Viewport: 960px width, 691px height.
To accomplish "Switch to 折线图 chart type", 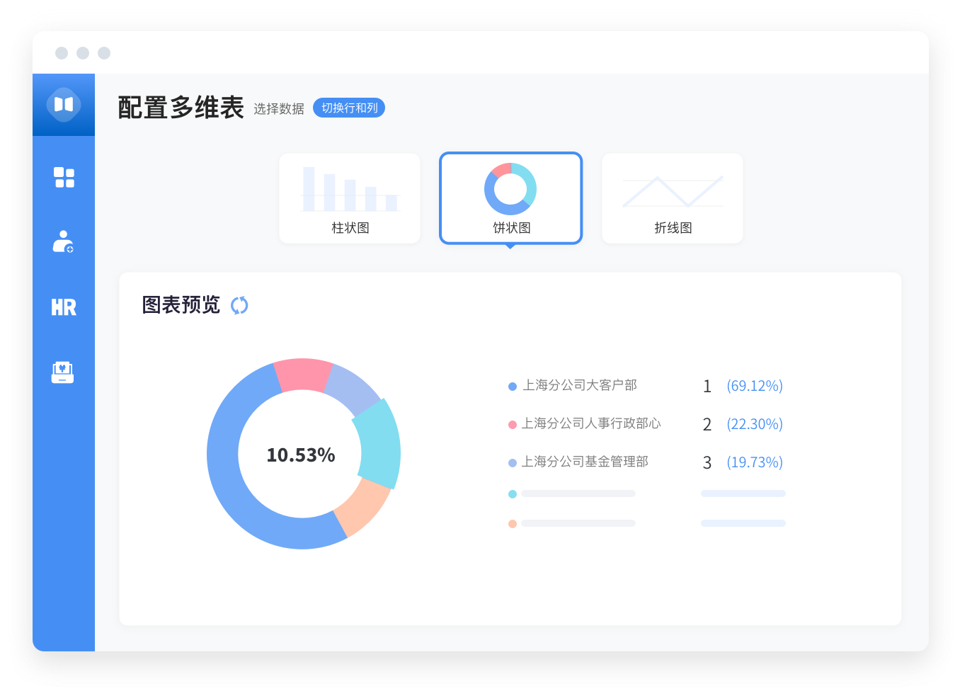I will coord(672,227).
